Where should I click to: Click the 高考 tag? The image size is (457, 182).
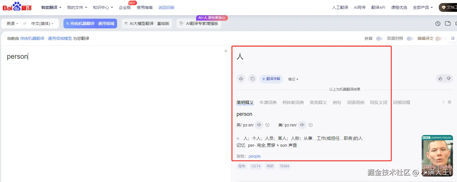242,166
